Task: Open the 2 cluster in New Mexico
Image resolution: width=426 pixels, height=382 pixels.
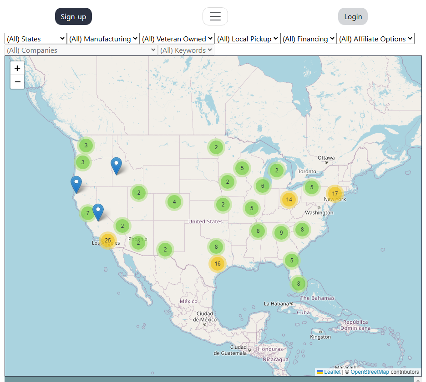Action: [x=165, y=250]
